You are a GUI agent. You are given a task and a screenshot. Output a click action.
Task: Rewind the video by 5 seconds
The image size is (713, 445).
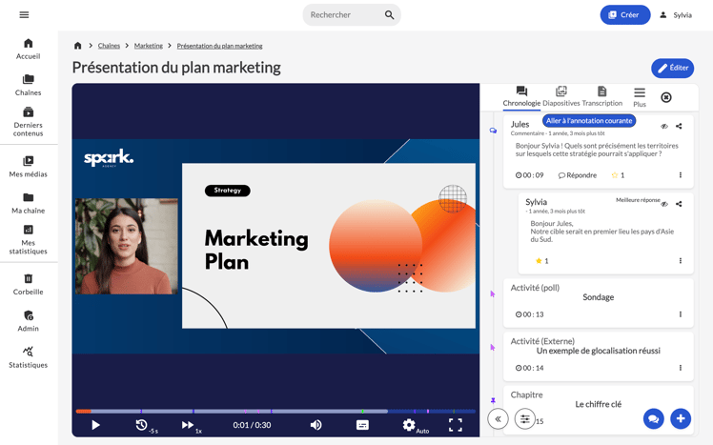[x=142, y=425]
